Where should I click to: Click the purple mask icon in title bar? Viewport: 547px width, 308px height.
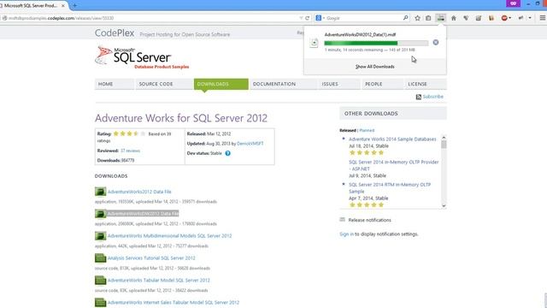(x=513, y=3)
